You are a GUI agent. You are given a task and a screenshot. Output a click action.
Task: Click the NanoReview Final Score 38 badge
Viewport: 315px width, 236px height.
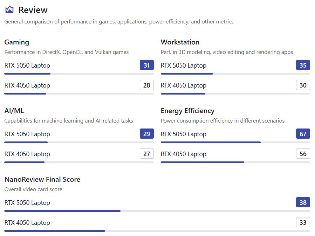303,203
